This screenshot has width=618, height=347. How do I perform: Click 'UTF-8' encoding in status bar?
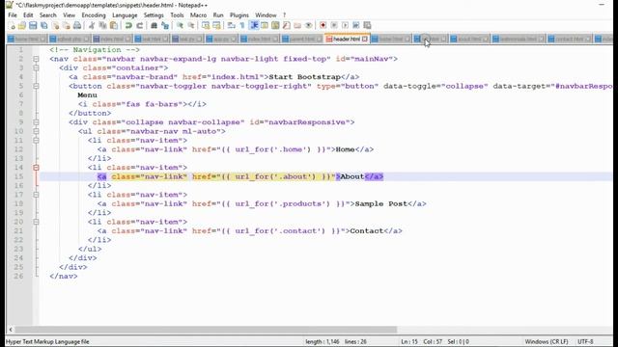tap(585, 341)
